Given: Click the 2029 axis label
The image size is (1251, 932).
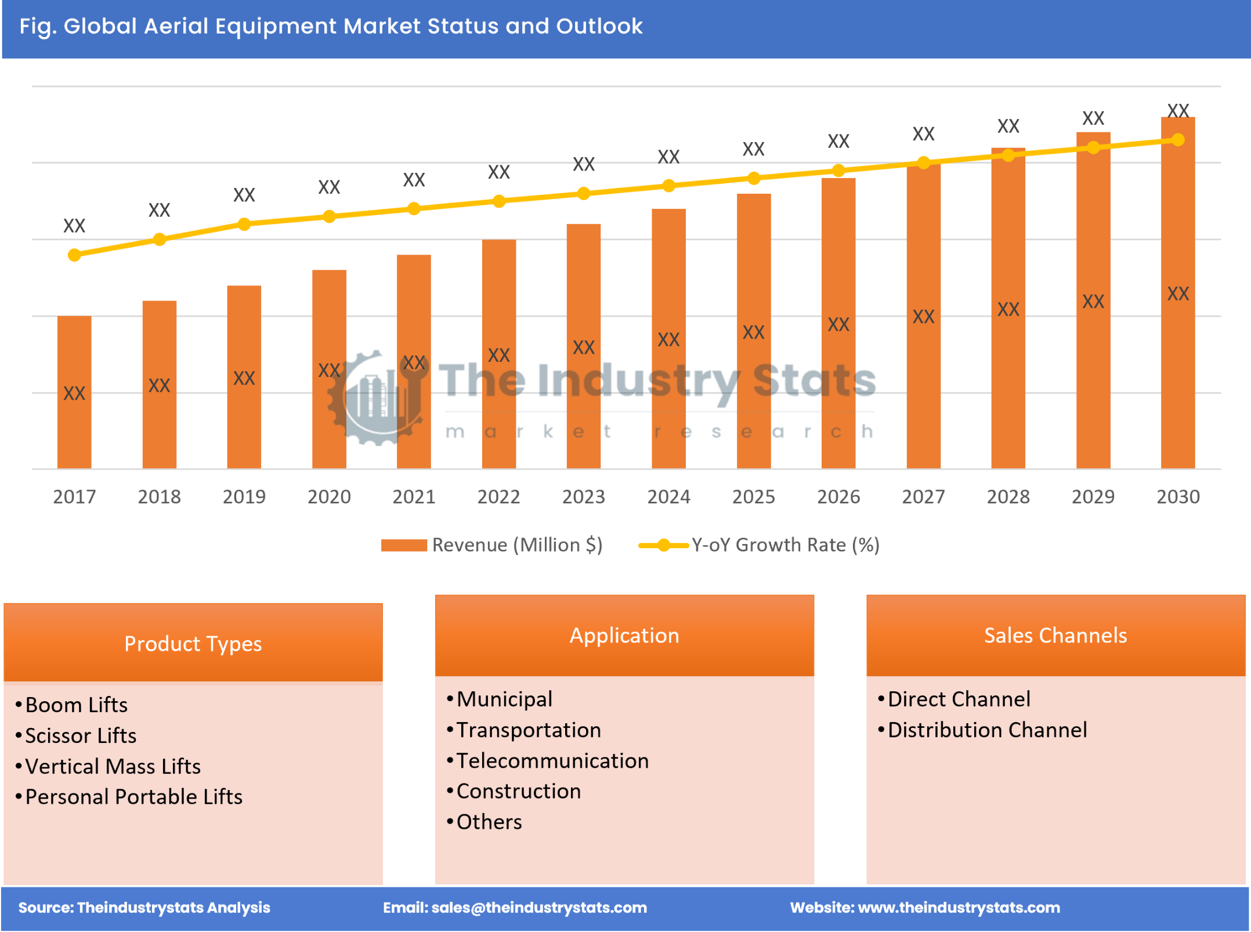Looking at the screenshot, I should pyautogui.click(x=1093, y=497).
